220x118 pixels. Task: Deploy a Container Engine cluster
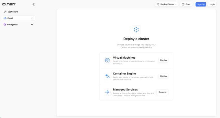click(163, 76)
